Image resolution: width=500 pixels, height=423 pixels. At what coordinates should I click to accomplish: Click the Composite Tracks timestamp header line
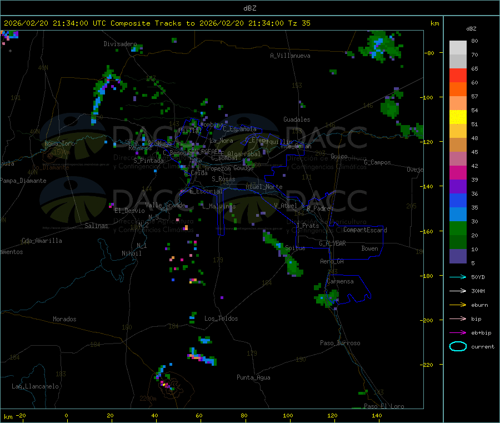157,23
